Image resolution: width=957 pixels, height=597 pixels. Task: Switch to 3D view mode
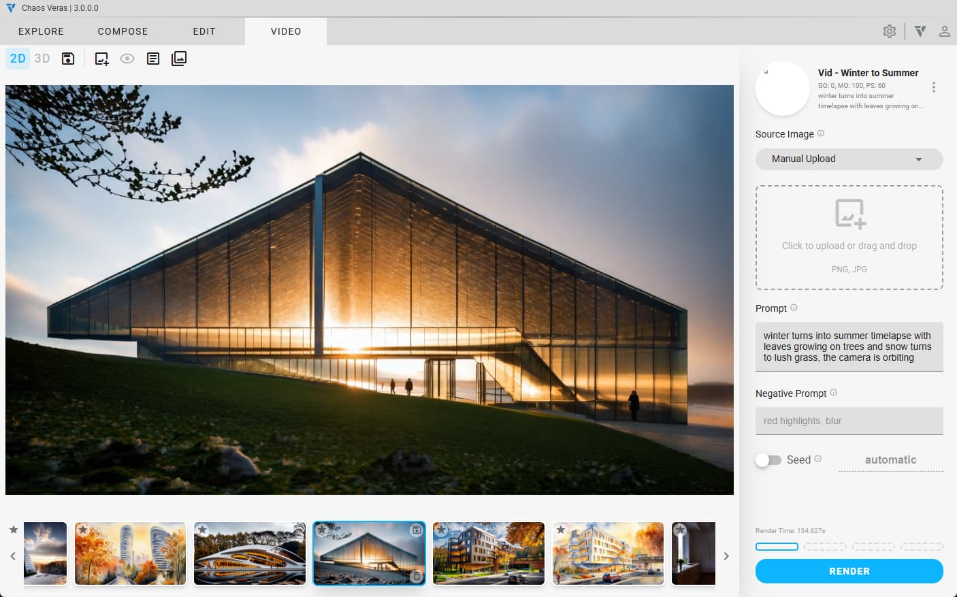click(42, 59)
